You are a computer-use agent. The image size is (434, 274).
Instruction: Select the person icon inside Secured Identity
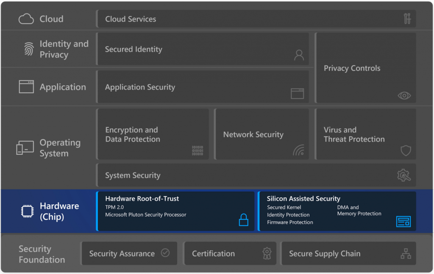[x=299, y=55]
